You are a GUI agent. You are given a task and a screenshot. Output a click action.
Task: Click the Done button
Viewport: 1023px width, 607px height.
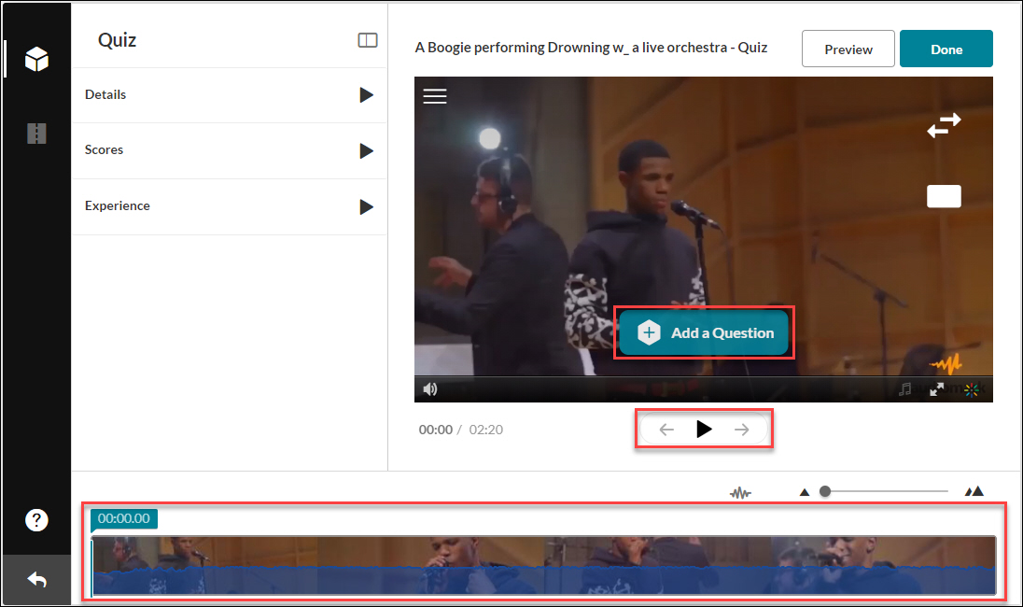[x=946, y=49]
